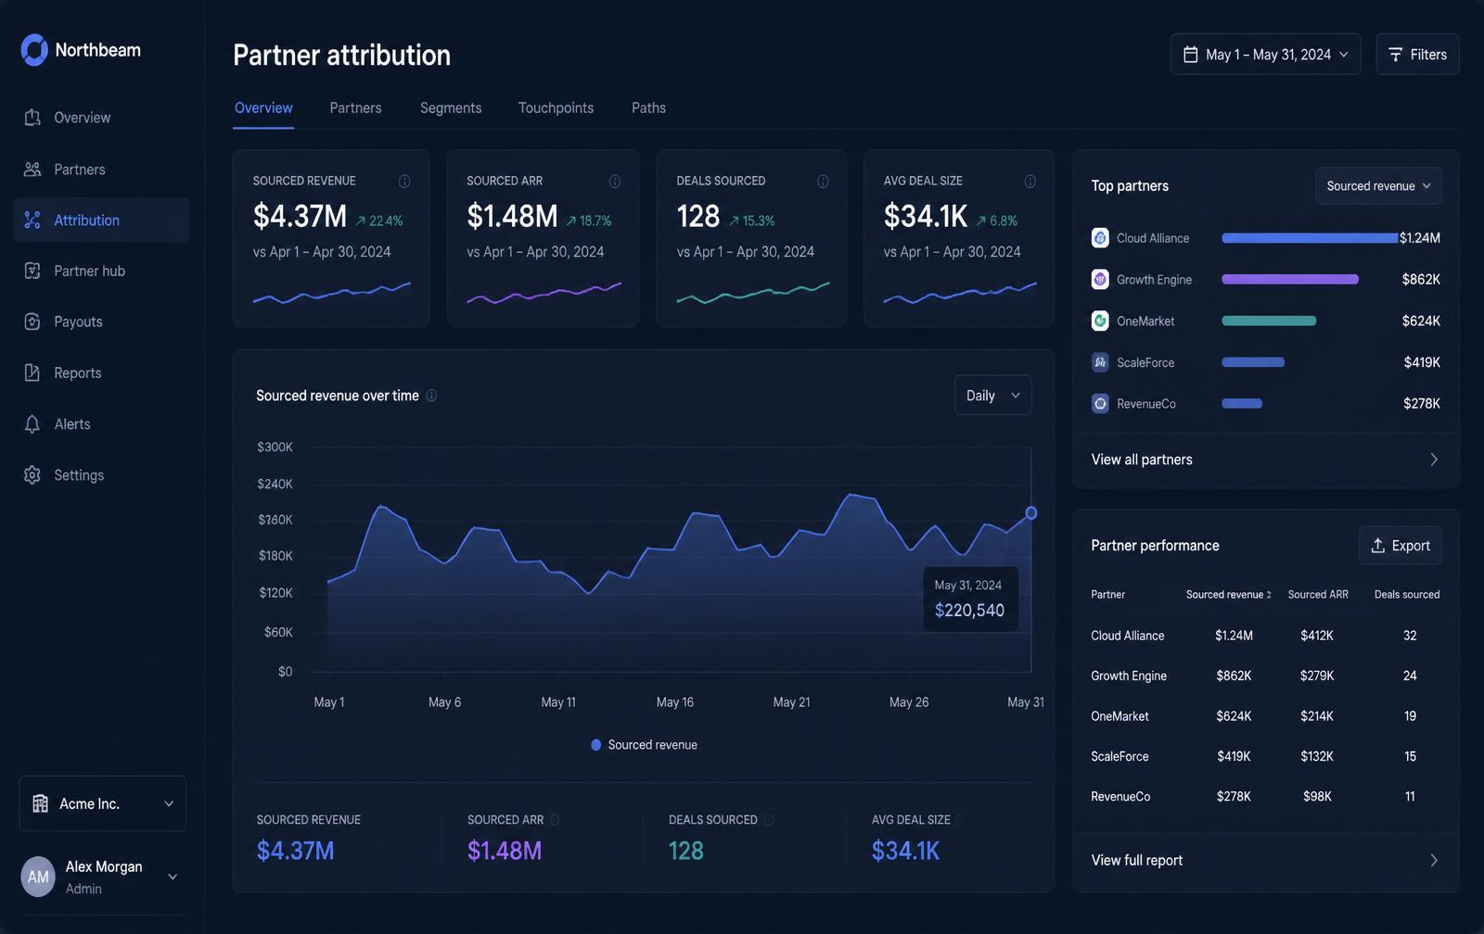Click RevenueCo row in Partner performance table
Viewport: 1484px width, 934px height.
click(x=1266, y=797)
